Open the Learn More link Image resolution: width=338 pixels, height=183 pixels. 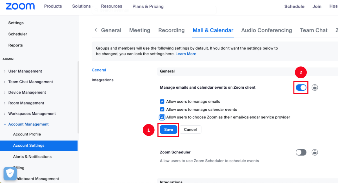pyautogui.click(x=186, y=54)
